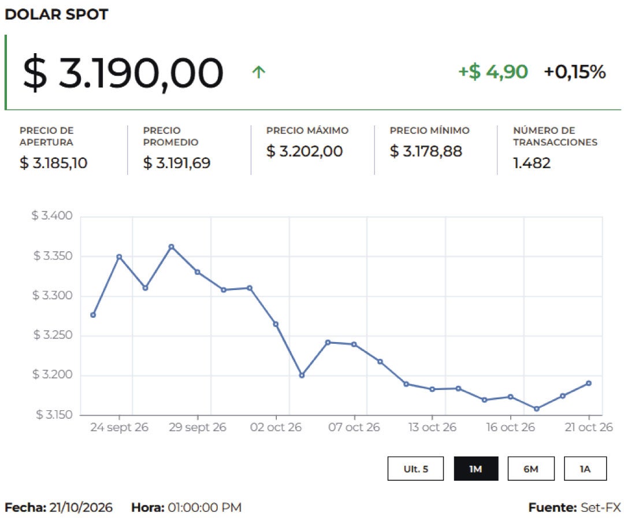
Task: Click the 16 oct 26 axis date
Action: [511, 428]
